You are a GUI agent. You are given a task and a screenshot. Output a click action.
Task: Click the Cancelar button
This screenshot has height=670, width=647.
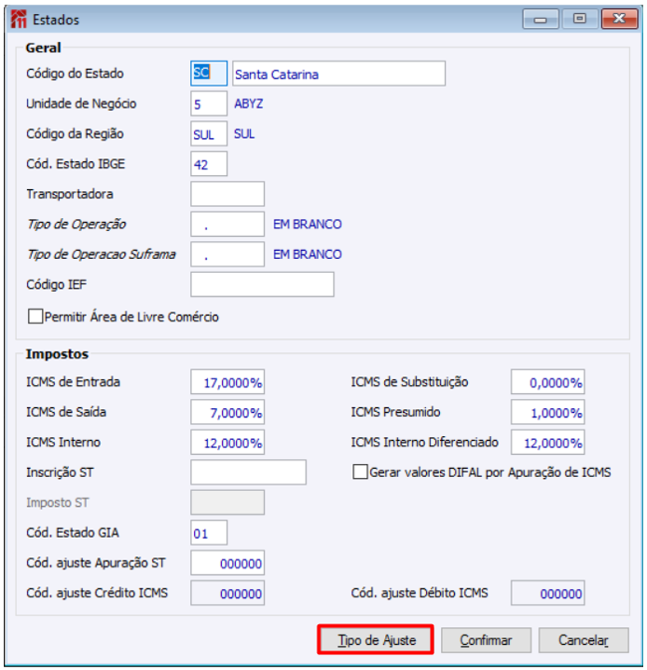point(584,640)
